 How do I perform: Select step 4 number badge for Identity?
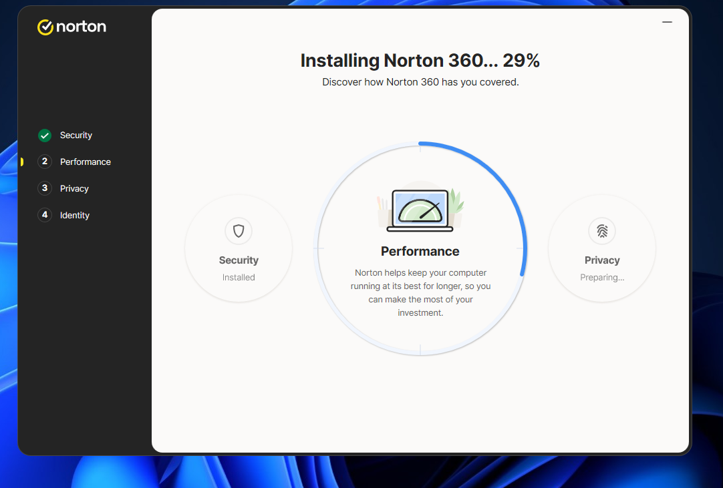point(45,215)
